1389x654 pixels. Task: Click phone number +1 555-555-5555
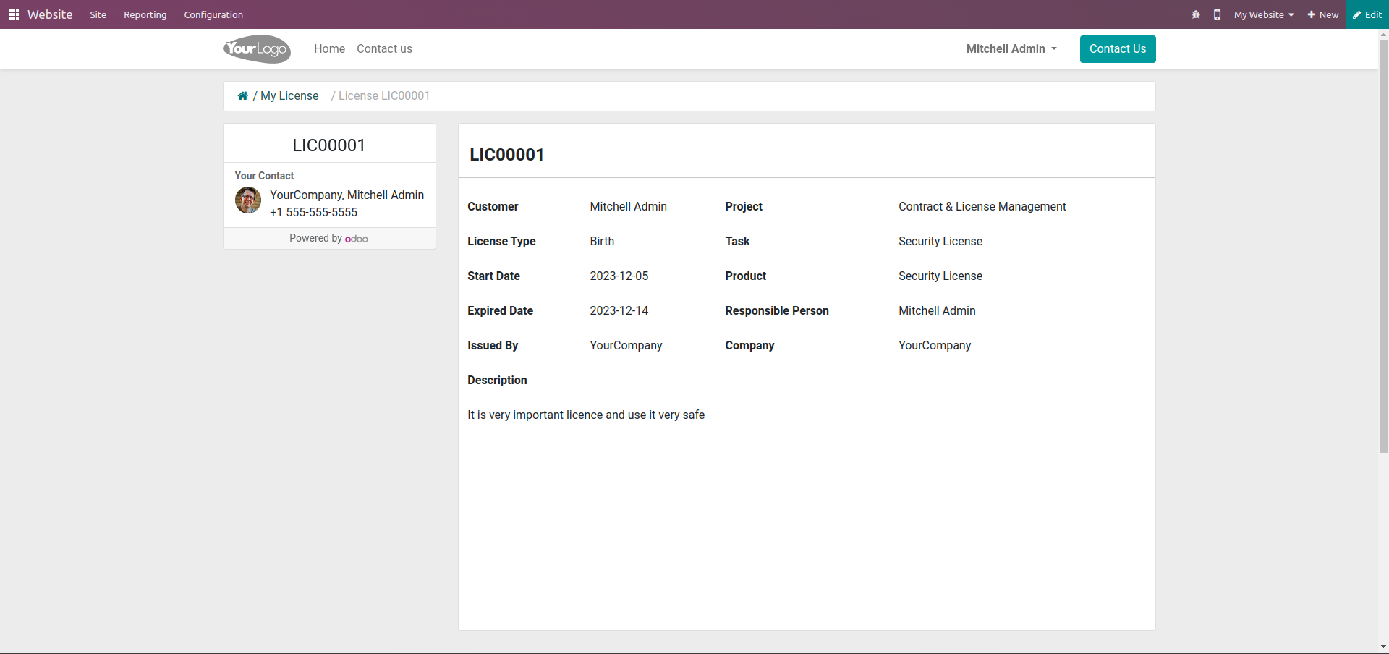tap(314, 212)
